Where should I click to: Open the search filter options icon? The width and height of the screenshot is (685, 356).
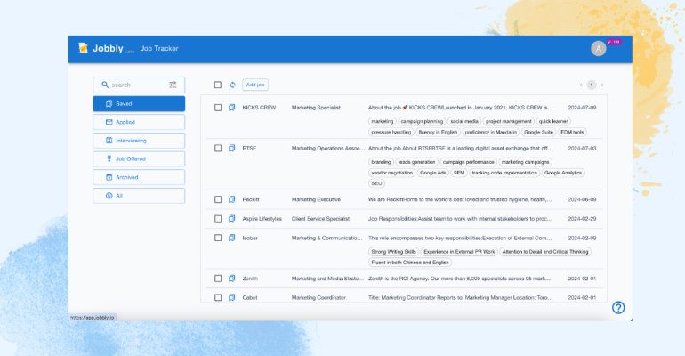coord(173,85)
